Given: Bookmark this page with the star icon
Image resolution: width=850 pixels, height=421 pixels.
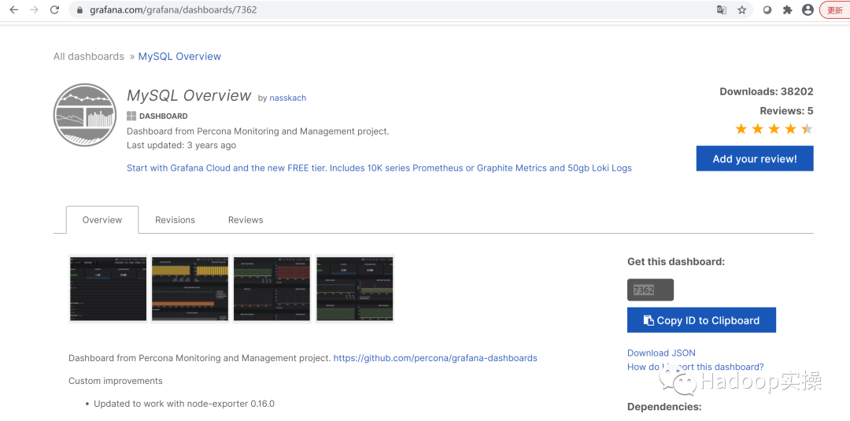Looking at the screenshot, I should 741,9.
